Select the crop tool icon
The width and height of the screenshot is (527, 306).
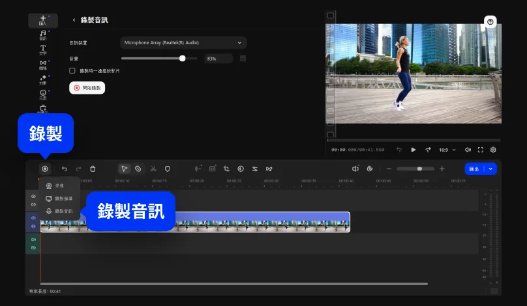226,169
